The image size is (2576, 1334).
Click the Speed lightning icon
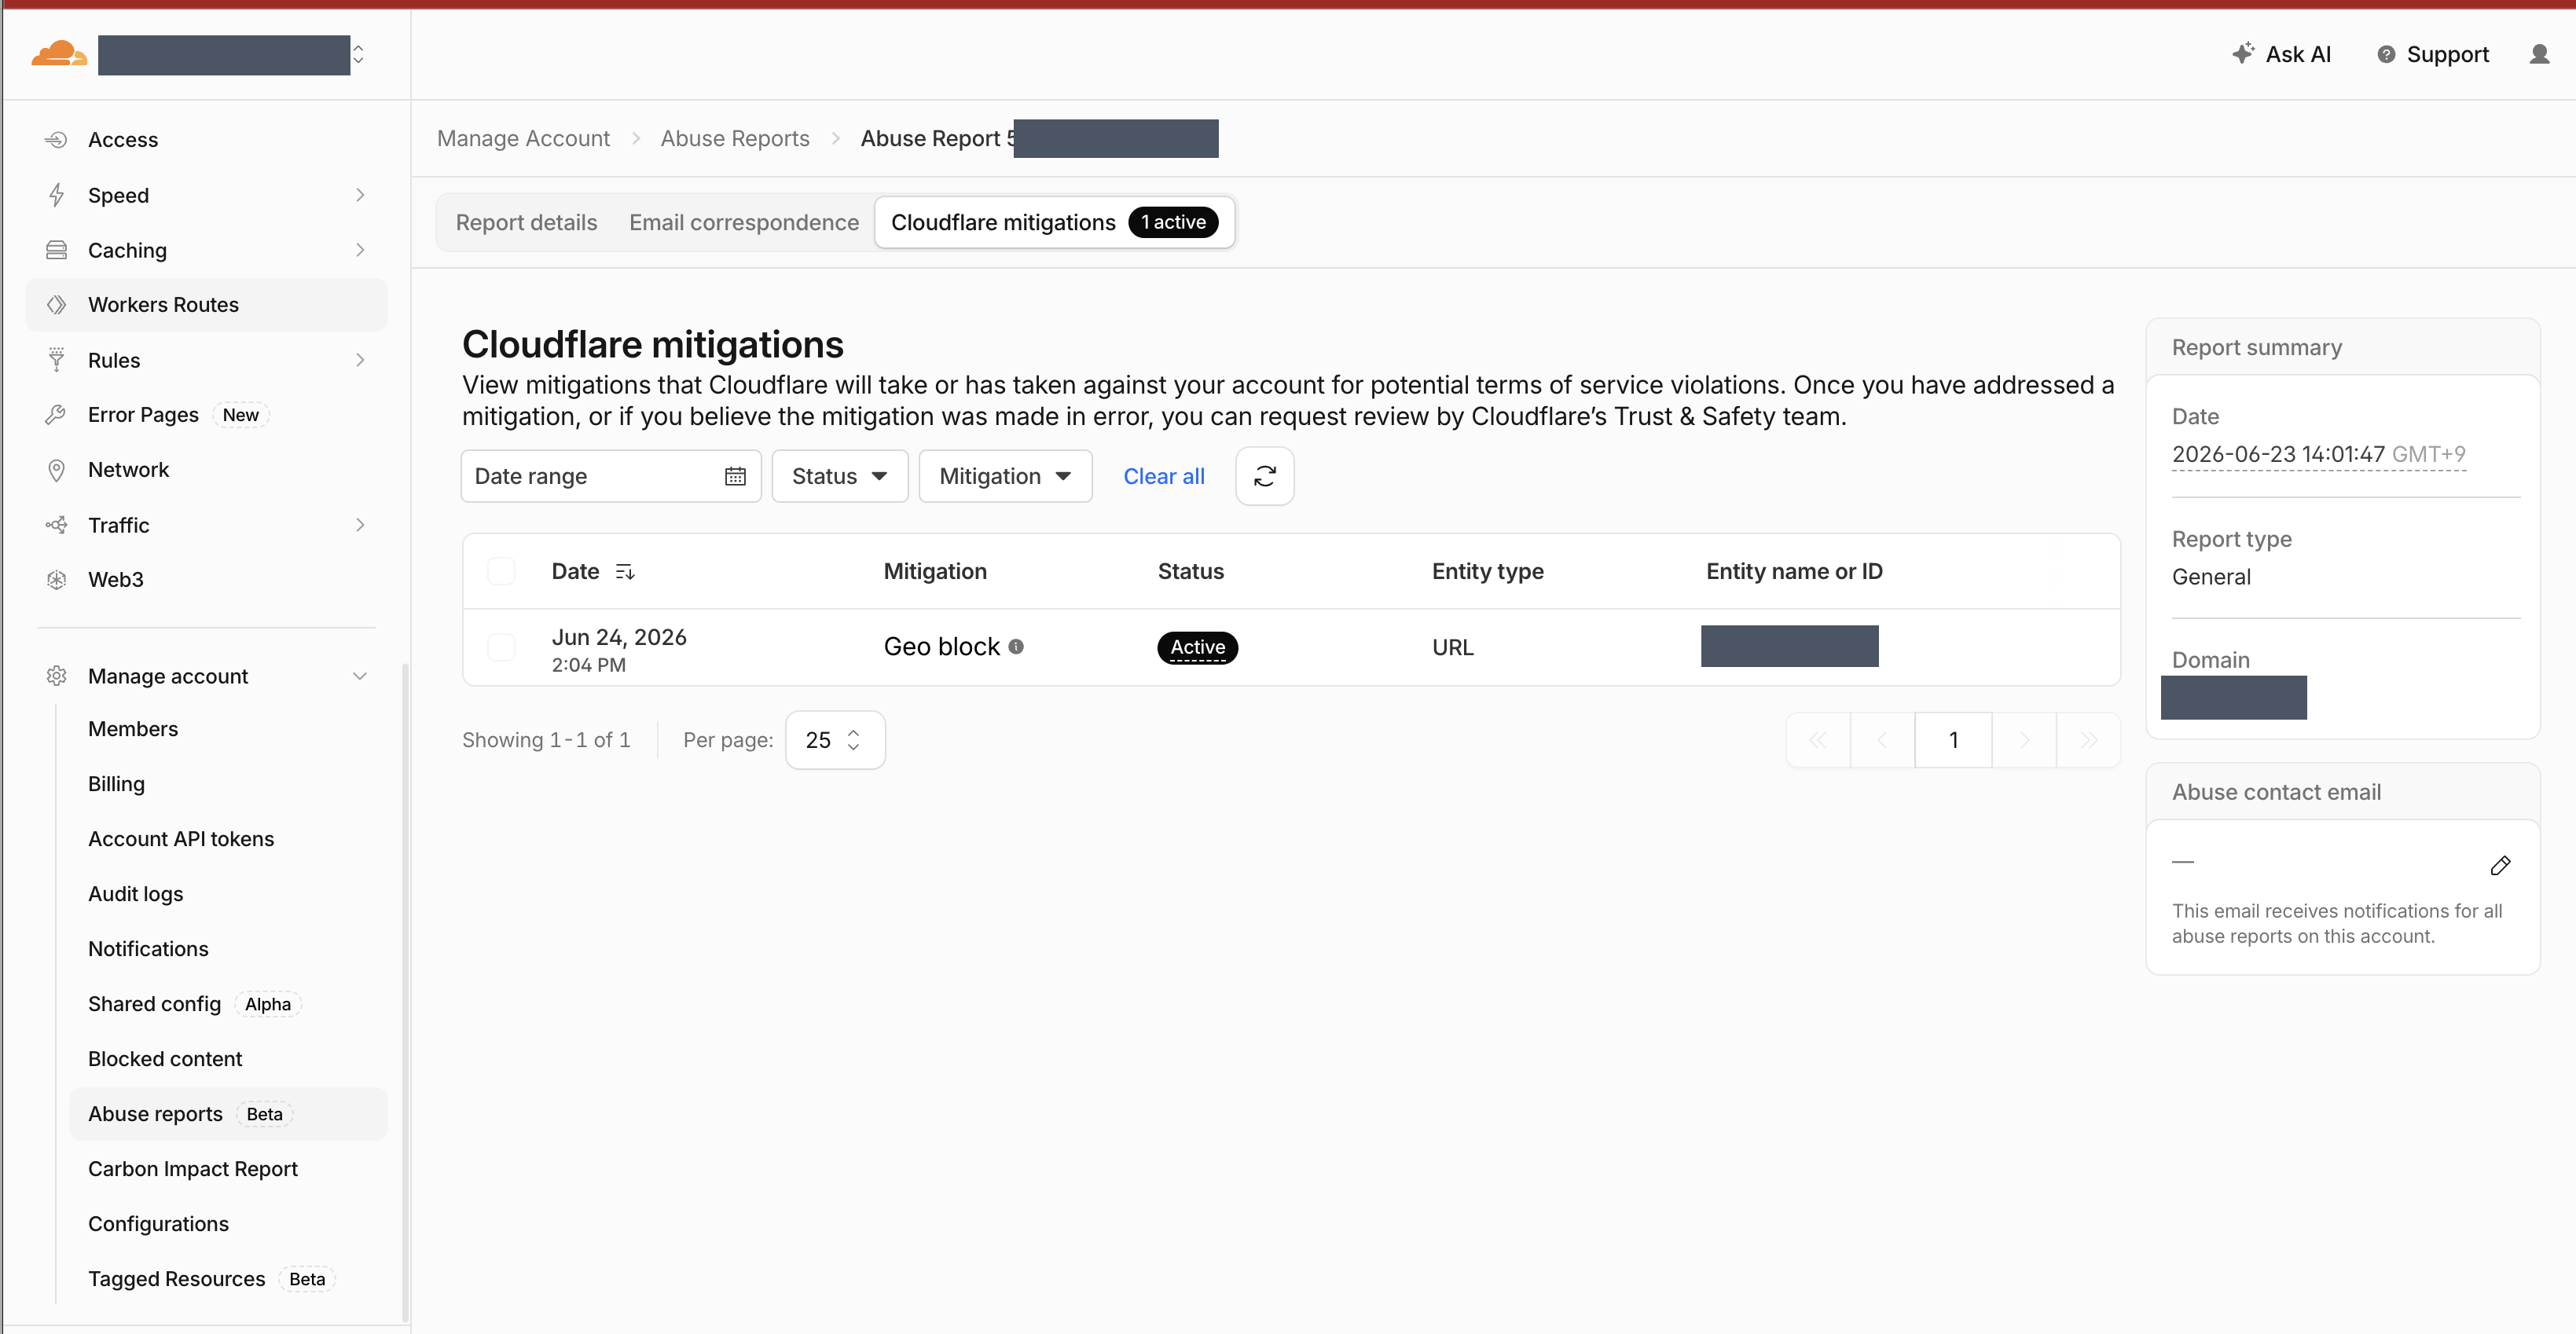pos(57,194)
